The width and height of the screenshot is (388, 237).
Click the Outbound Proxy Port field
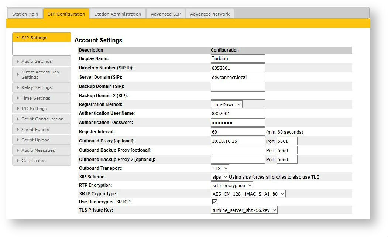click(x=287, y=141)
